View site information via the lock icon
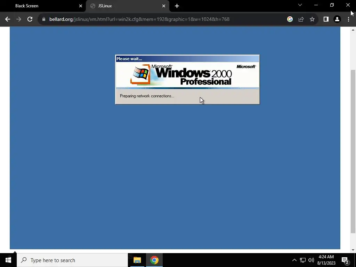The width and height of the screenshot is (356, 267). [x=44, y=19]
